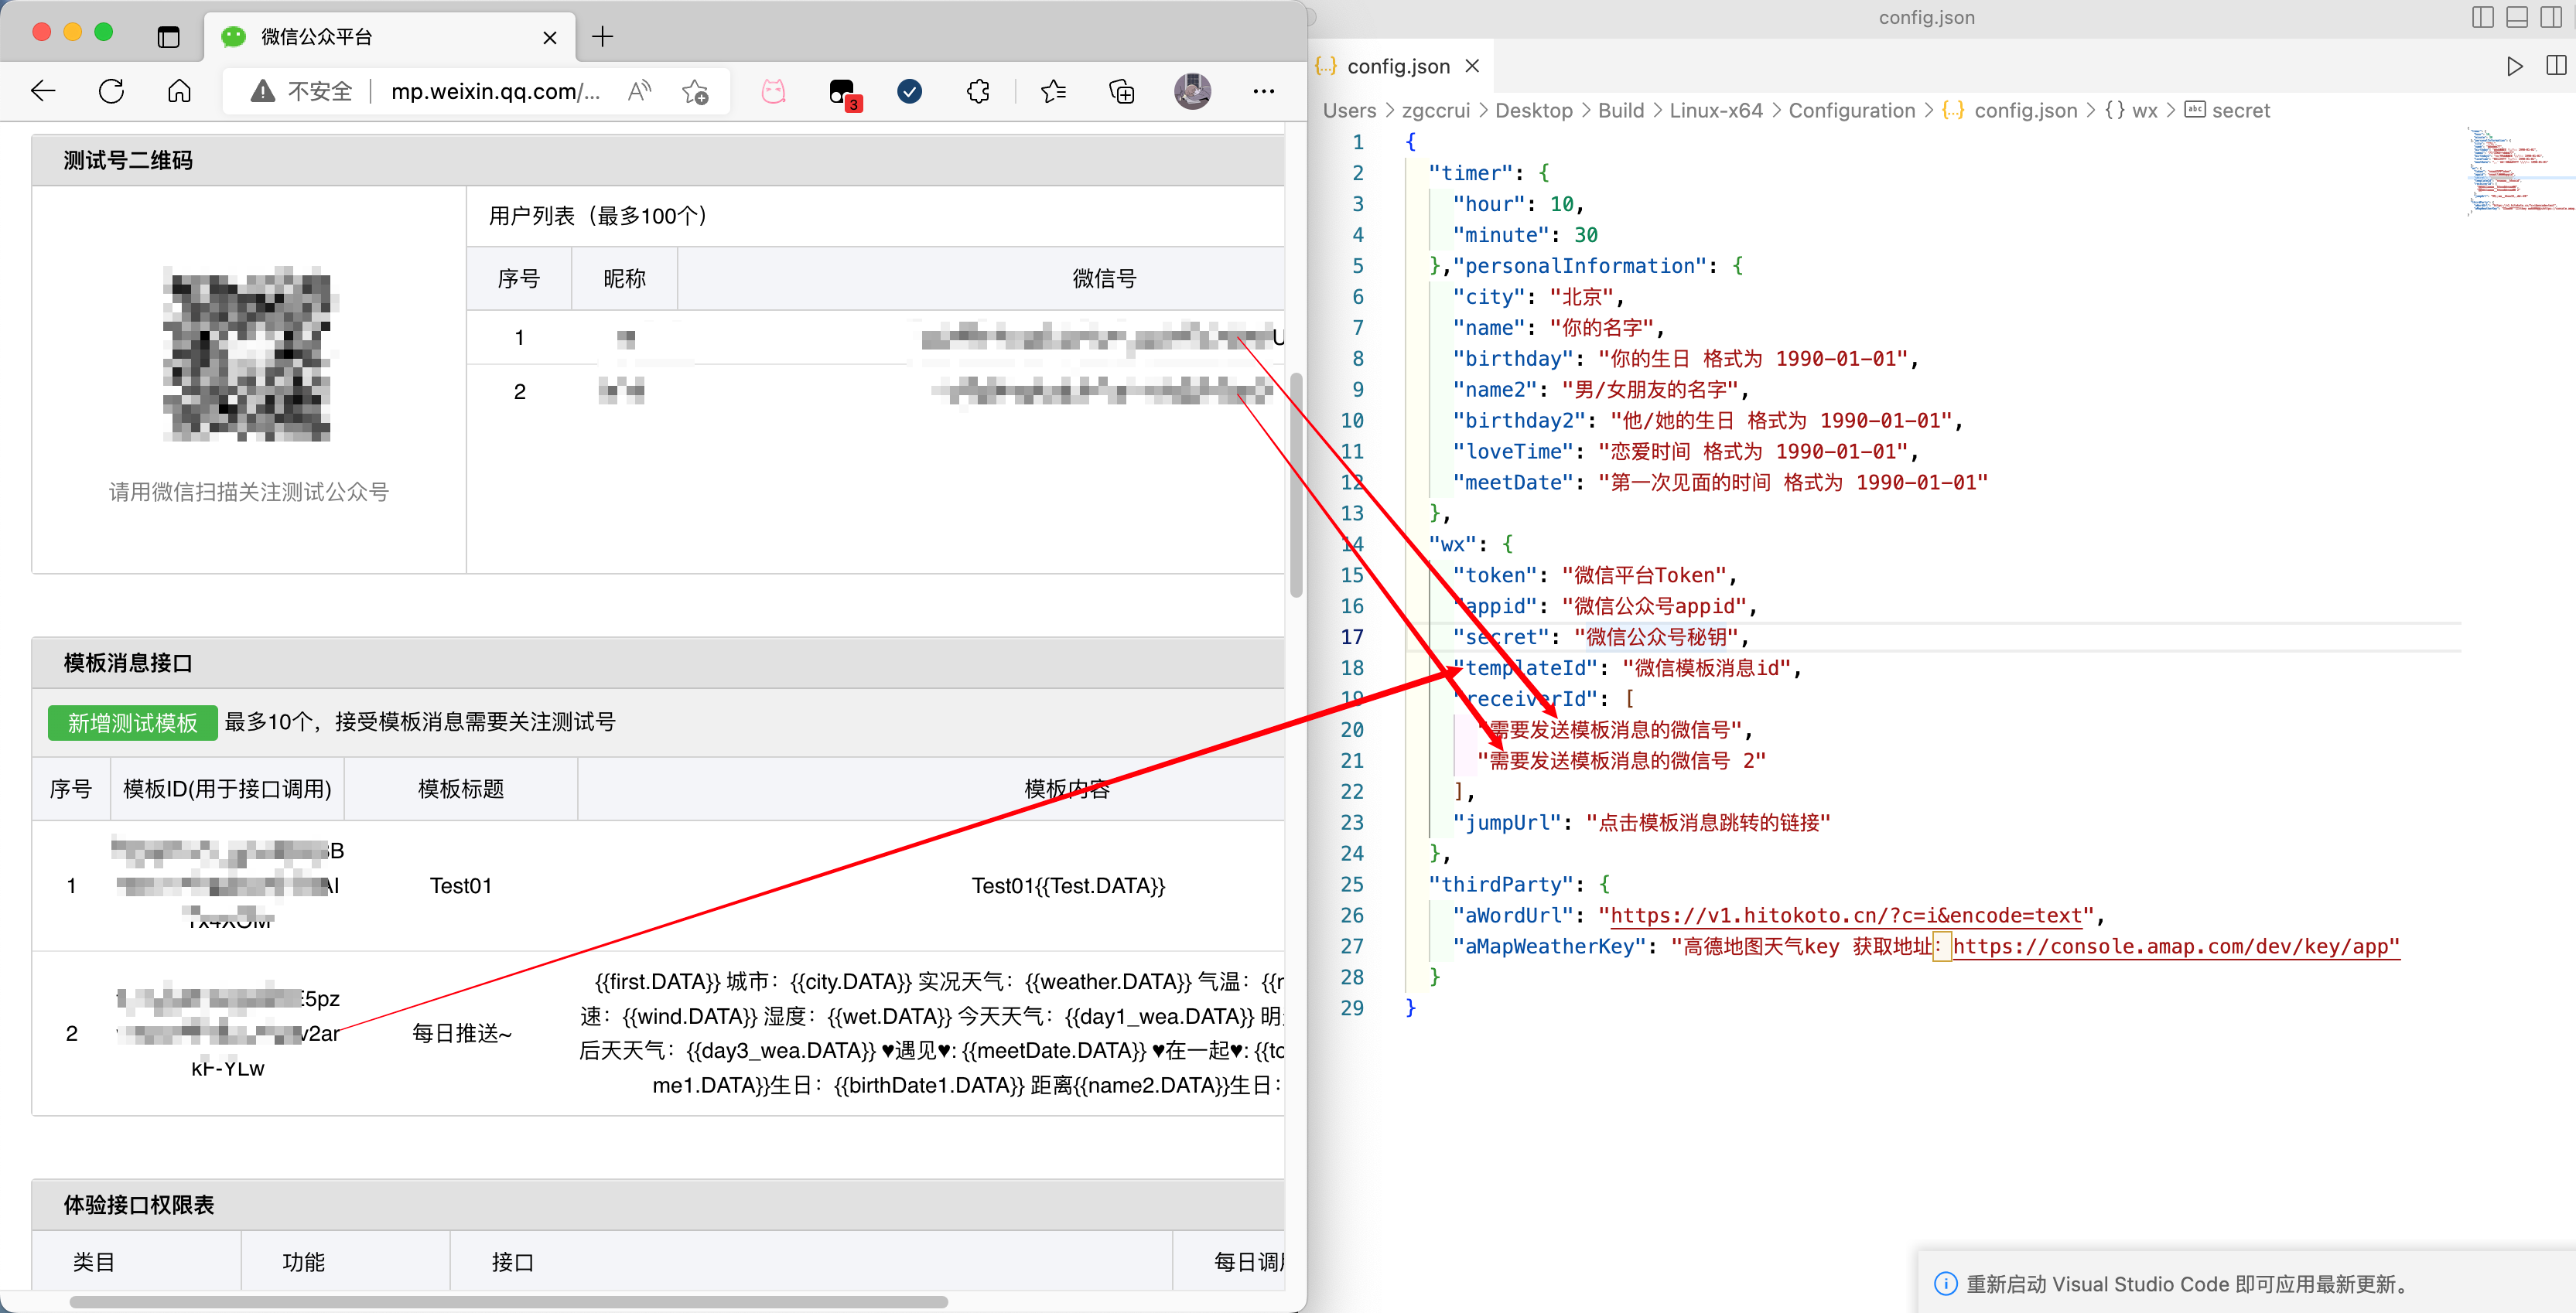Reload the WeChat platform page
The width and height of the screenshot is (2576, 1313).
click(111, 92)
